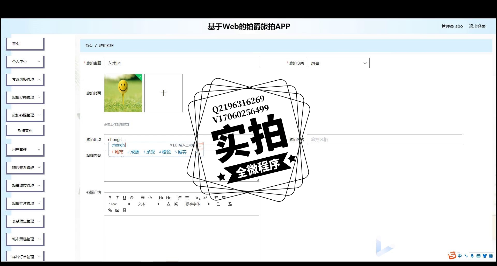Focus the 旅拍风格 input field
Image resolution: width=497 pixels, height=266 pixels.
pyautogui.click(x=384, y=140)
